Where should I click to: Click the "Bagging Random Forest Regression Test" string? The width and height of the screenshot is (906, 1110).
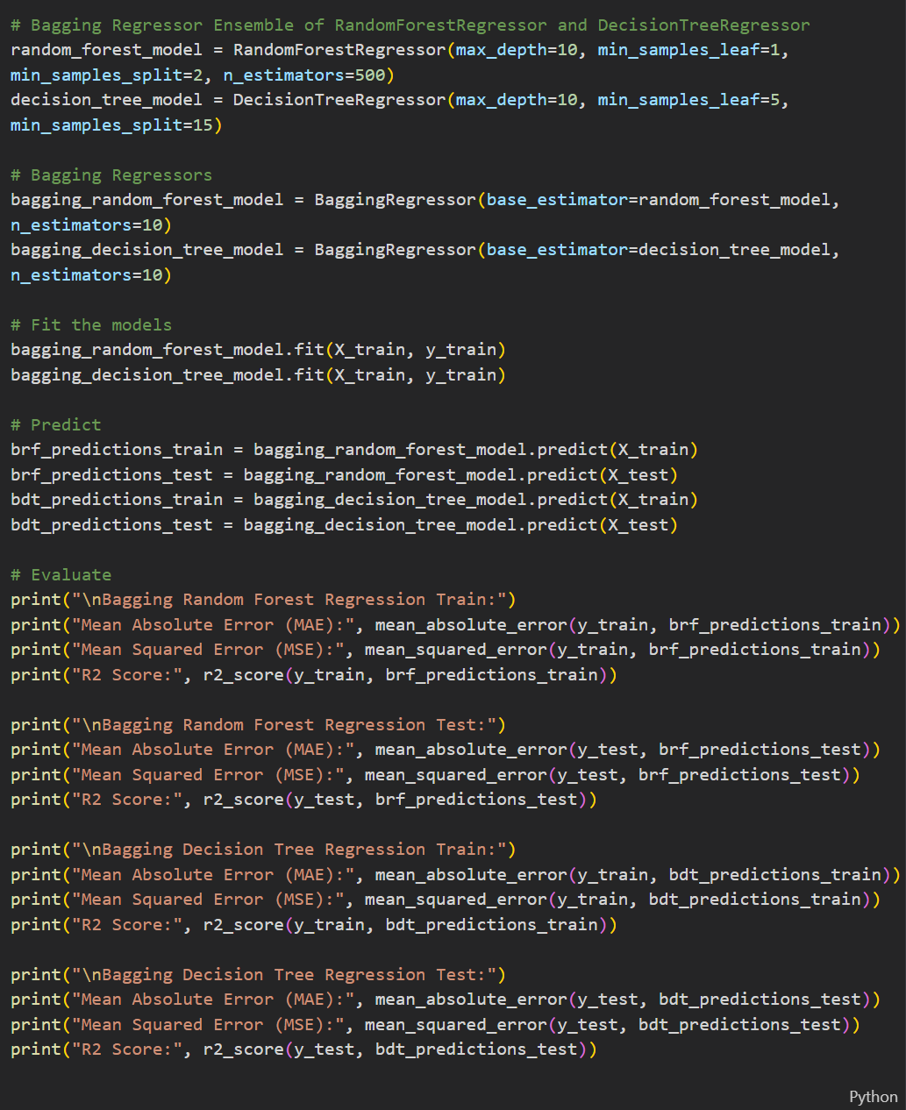click(283, 725)
